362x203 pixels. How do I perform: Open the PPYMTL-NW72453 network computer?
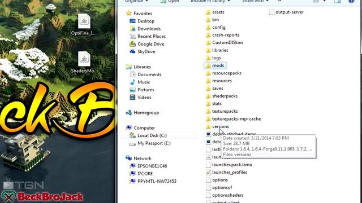tap(153, 181)
